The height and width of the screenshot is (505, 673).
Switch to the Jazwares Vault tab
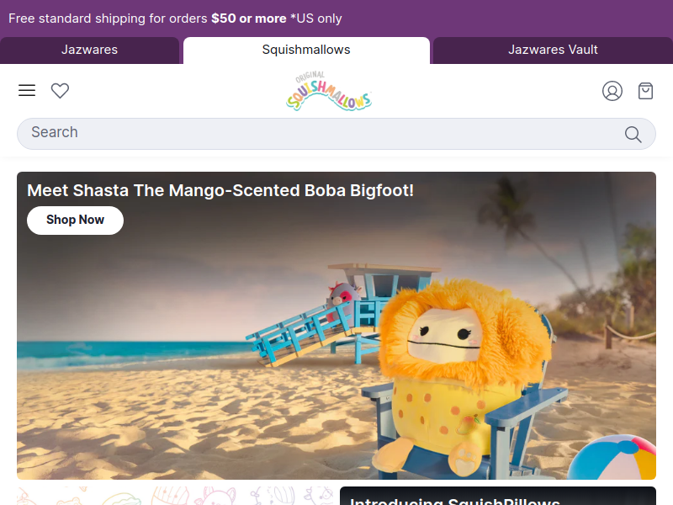click(x=553, y=50)
